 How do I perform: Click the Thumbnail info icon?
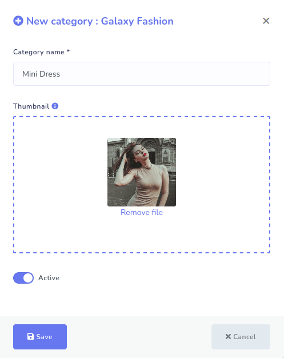(x=55, y=106)
